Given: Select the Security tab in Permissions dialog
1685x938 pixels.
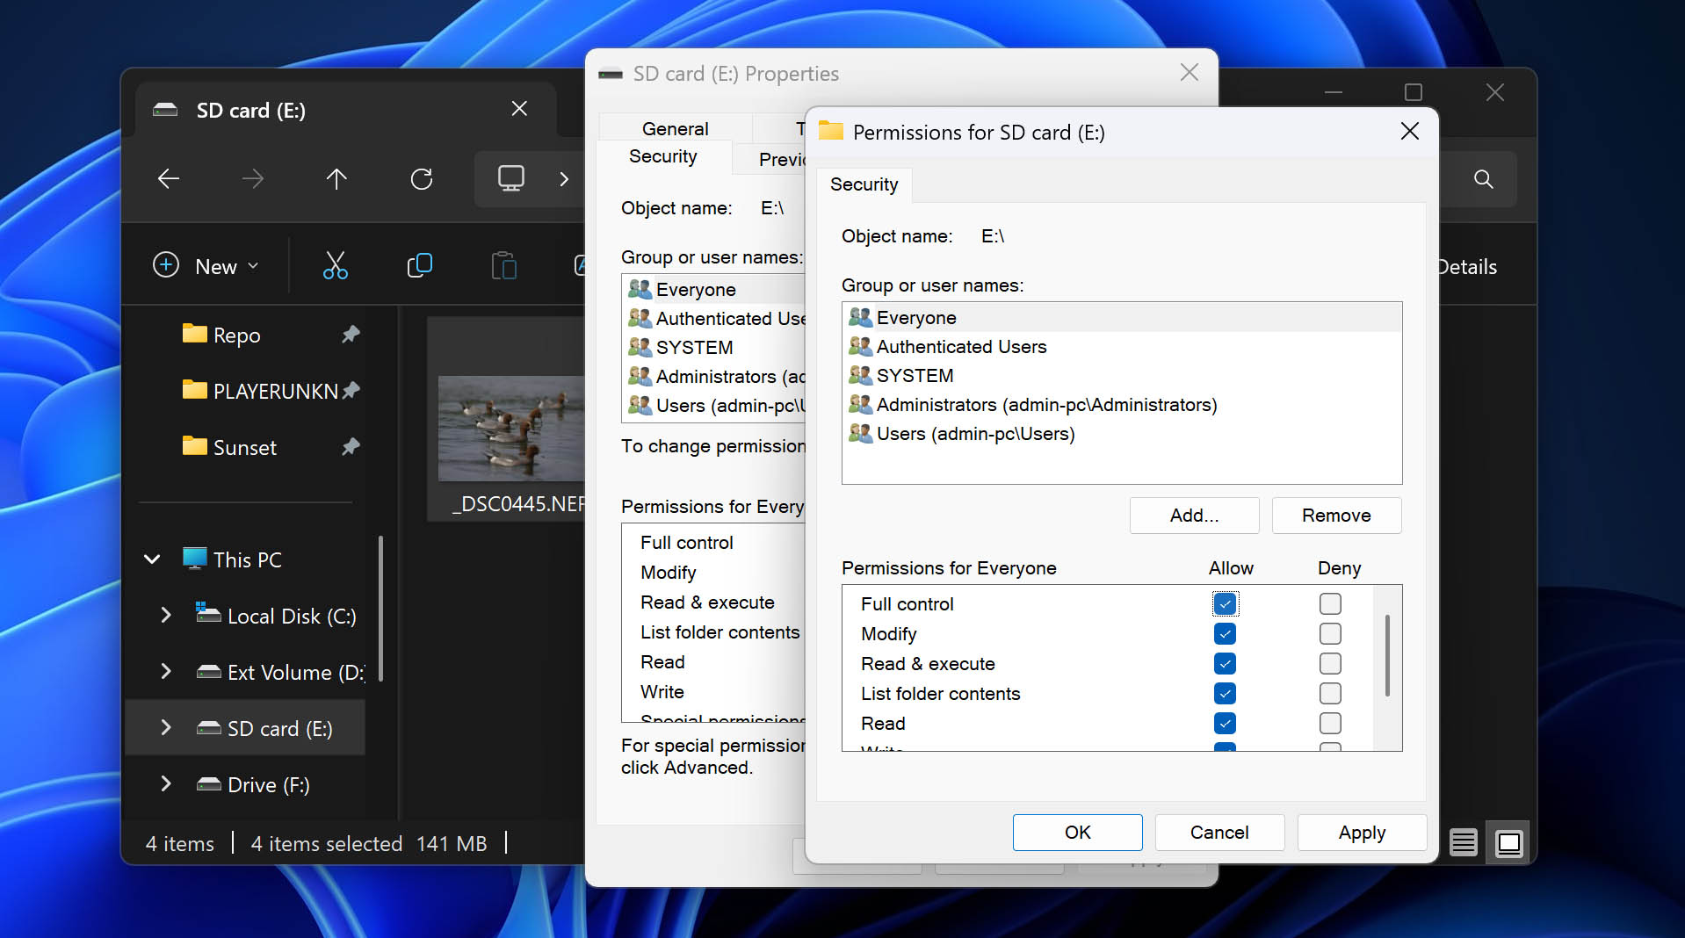Looking at the screenshot, I should 864,184.
